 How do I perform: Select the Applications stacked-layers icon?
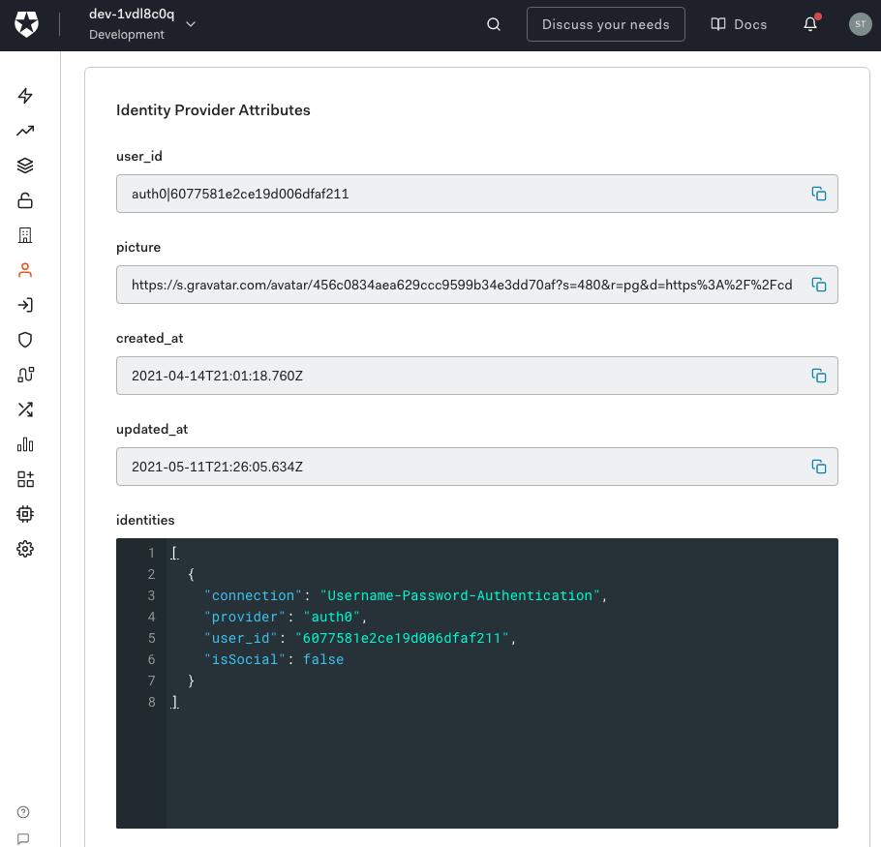(24, 165)
